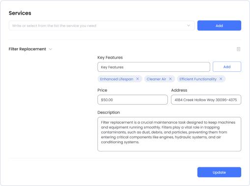Screen dimensions: 250x186
Task: Click the Filter Replacement heading text
Action: 28,49
